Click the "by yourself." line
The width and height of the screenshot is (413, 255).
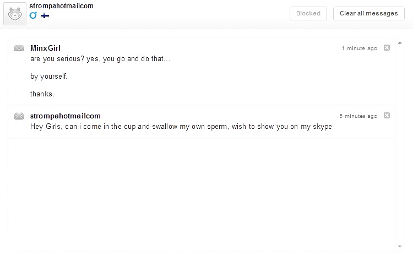pyautogui.click(x=49, y=77)
